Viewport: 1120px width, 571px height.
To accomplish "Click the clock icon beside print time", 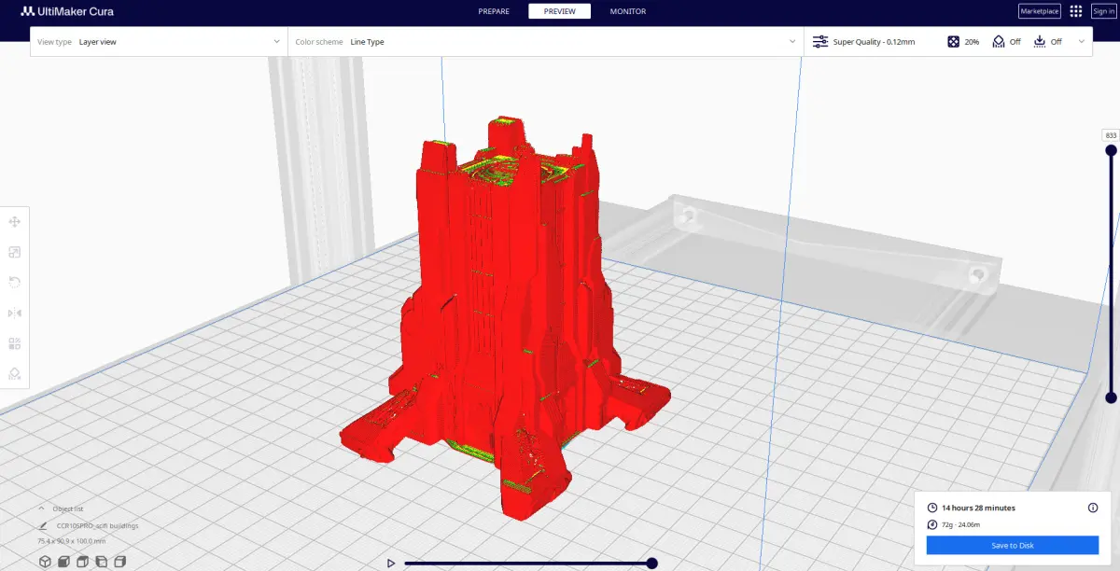I will (931, 508).
